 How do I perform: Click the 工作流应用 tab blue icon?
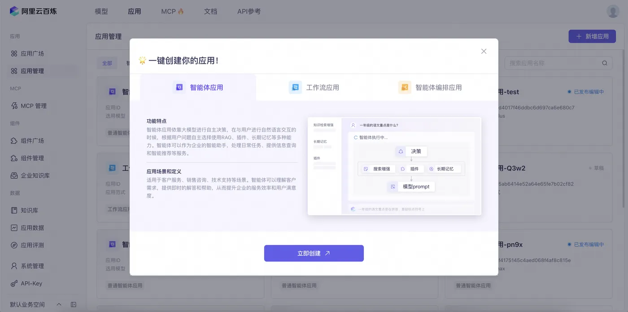295,87
